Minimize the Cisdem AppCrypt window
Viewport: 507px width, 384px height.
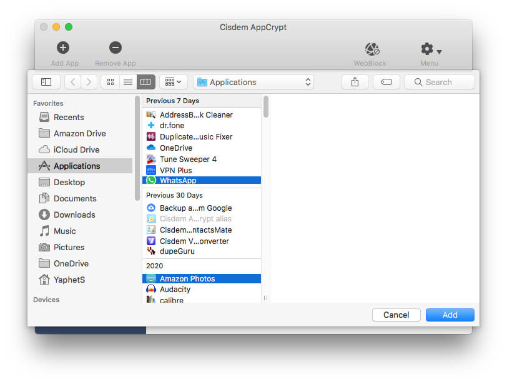pyautogui.click(x=56, y=27)
